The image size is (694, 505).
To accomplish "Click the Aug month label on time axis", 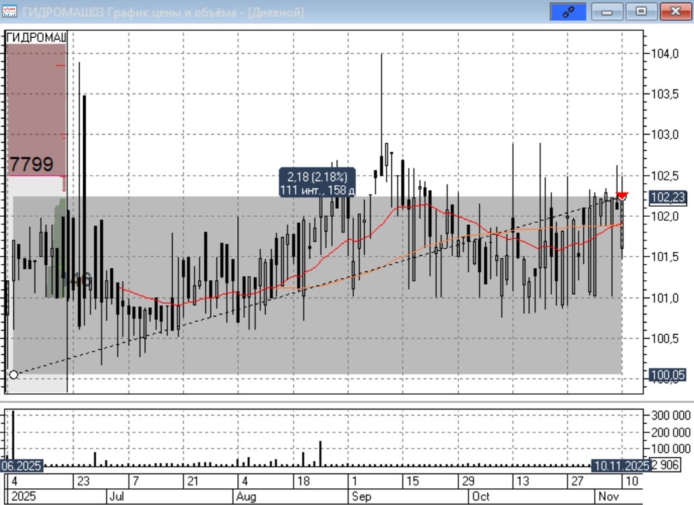I will 246,496.
